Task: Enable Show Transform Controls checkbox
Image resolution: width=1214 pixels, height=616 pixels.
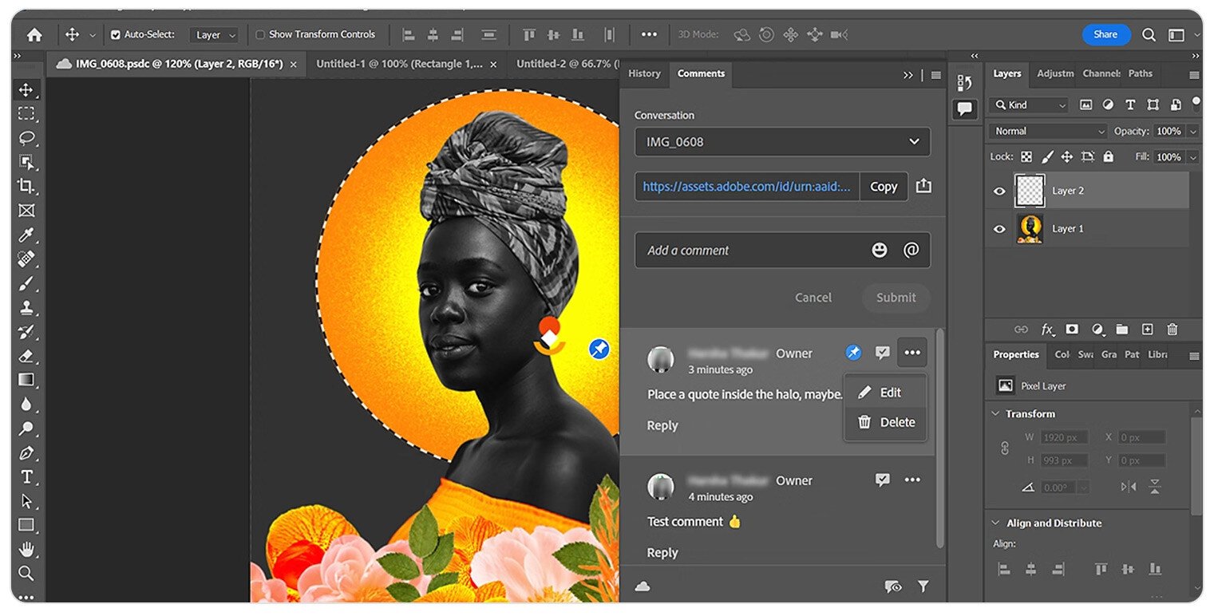Action: [x=260, y=35]
